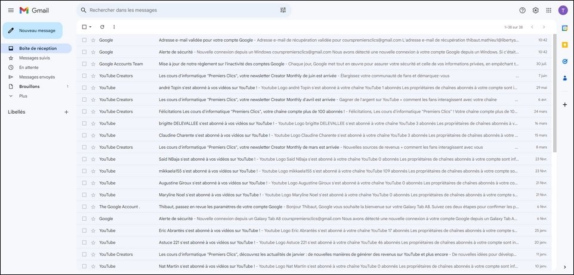The image size is (574, 275).
Task: Select the Said NBaja email checkbox
Action: (84, 160)
